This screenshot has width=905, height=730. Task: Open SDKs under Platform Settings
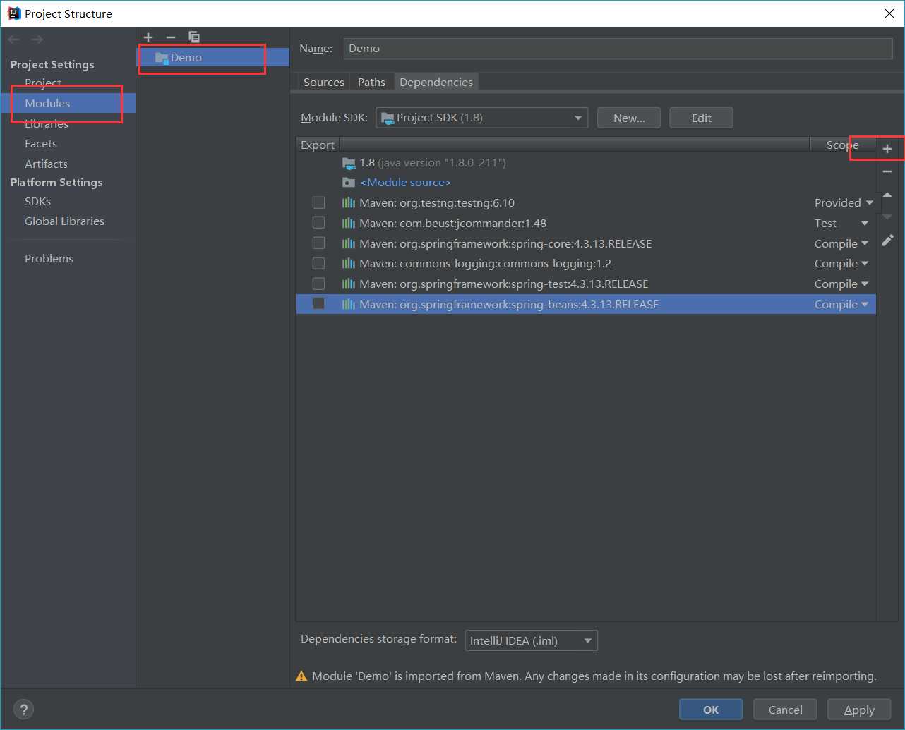38,202
